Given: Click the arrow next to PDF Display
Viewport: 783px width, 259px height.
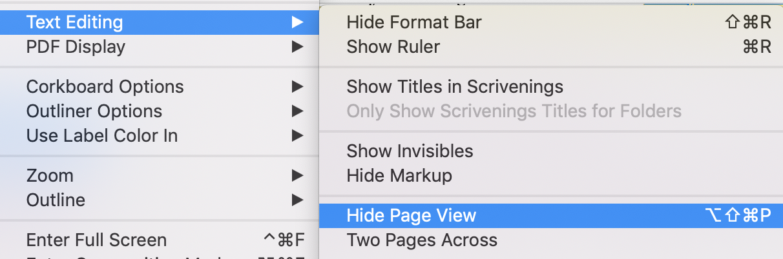Looking at the screenshot, I should click(297, 47).
